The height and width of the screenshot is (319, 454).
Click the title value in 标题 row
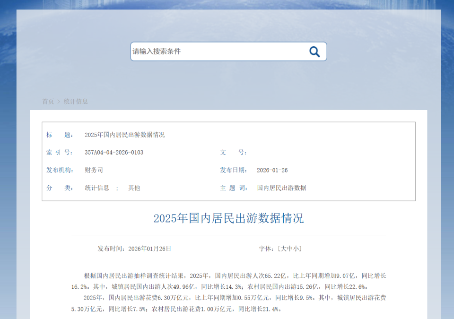tap(124, 135)
